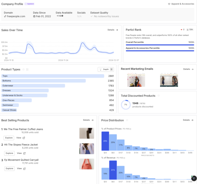The height and width of the screenshot is (184, 197).
Task: Select the One-Pieces product type bar
Action: [17, 100]
